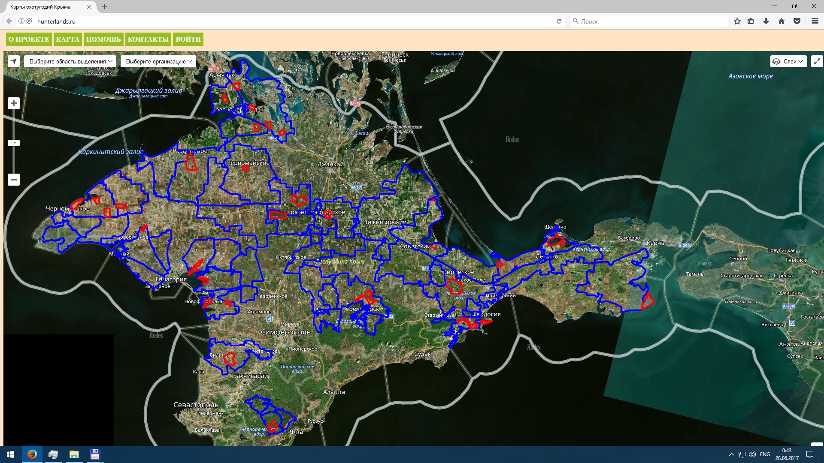Image resolution: width=824 pixels, height=463 pixels.
Task: Bookmark page with star icon
Action: pyautogui.click(x=737, y=21)
